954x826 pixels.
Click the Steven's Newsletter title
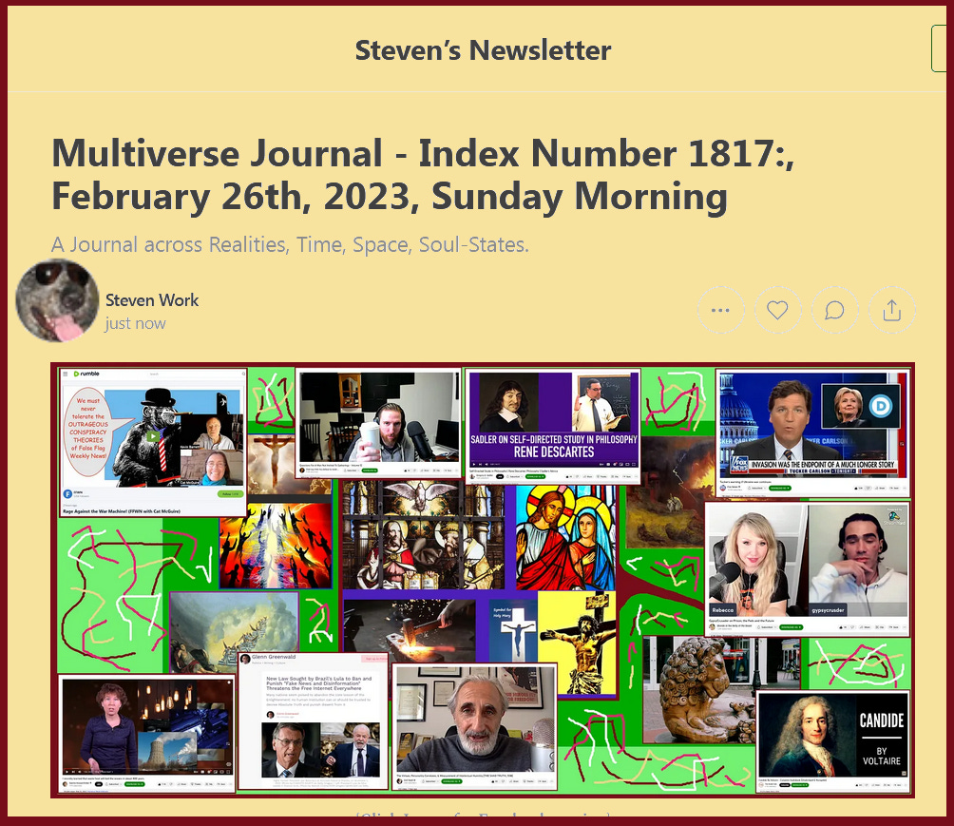[x=483, y=50]
